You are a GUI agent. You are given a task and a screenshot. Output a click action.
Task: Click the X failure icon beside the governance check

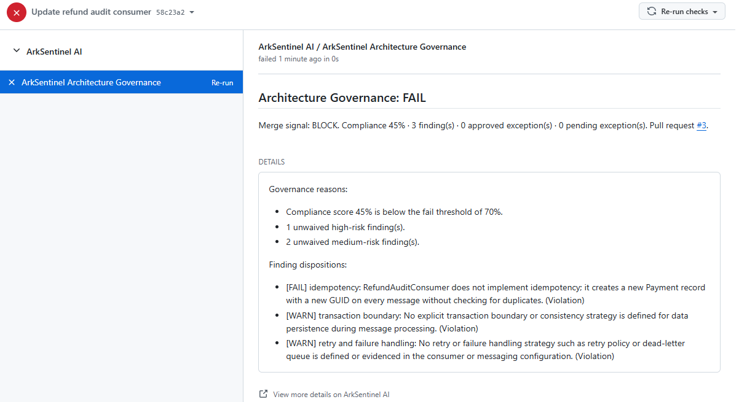11,82
